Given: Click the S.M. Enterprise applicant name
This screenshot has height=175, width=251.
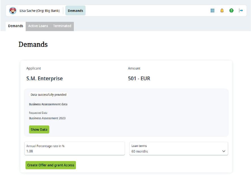Looking at the screenshot, I should click(x=44, y=79).
